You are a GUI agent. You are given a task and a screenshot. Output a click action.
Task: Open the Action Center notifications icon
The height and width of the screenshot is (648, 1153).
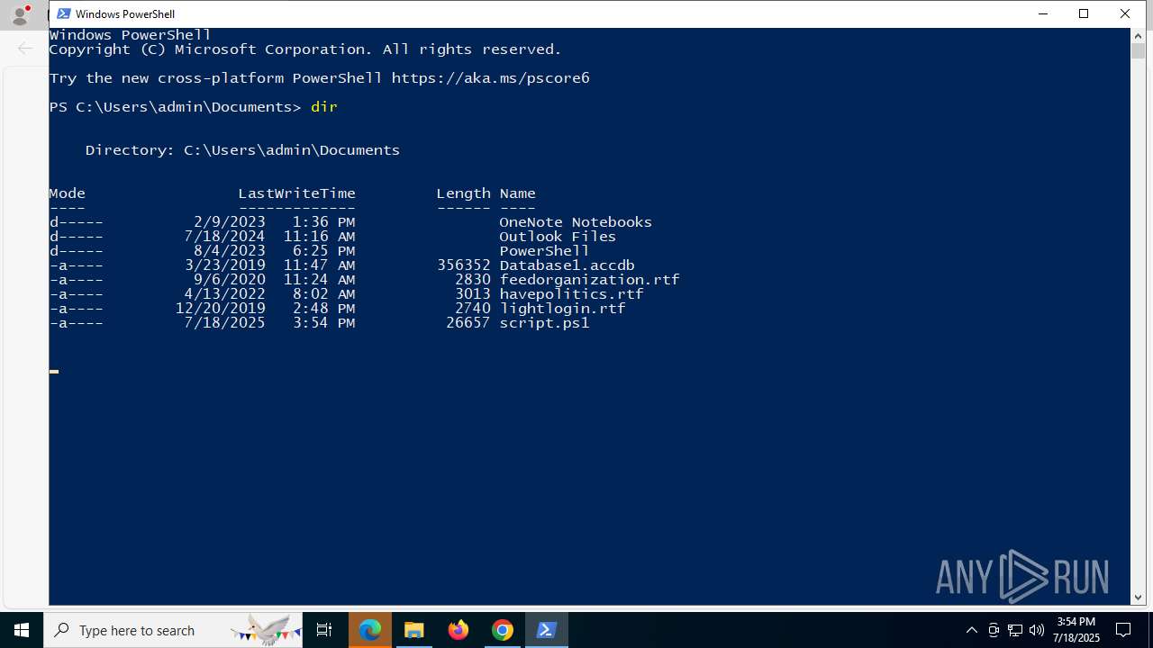pyautogui.click(x=1123, y=630)
